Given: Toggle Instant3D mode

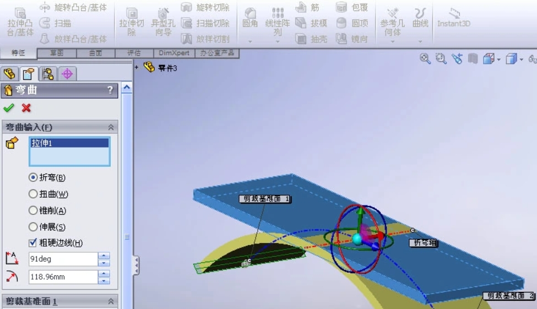Looking at the screenshot, I should [454, 18].
